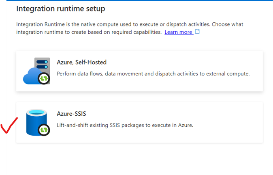
Task: Click the green sync badge on Azure-SSIS icon
Action: tap(44, 130)
